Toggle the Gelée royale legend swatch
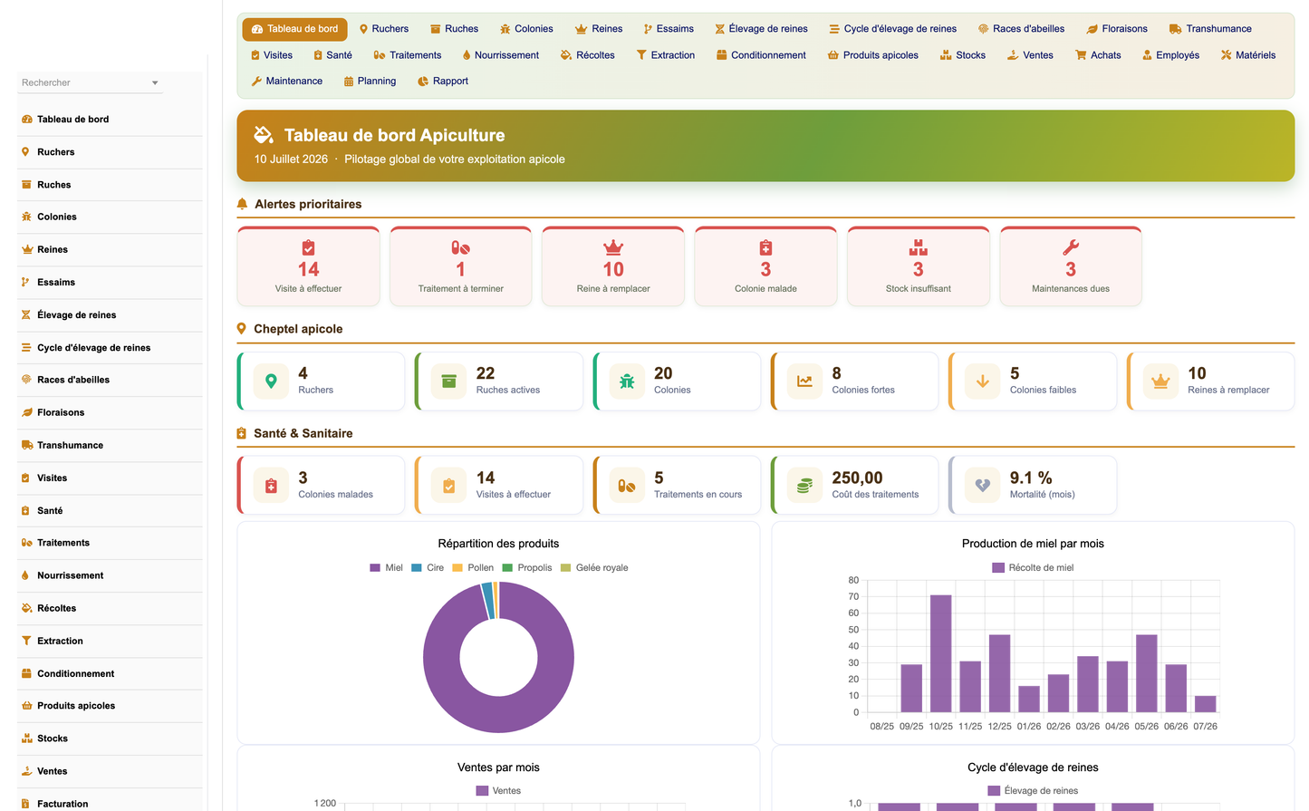 (566, 568)
